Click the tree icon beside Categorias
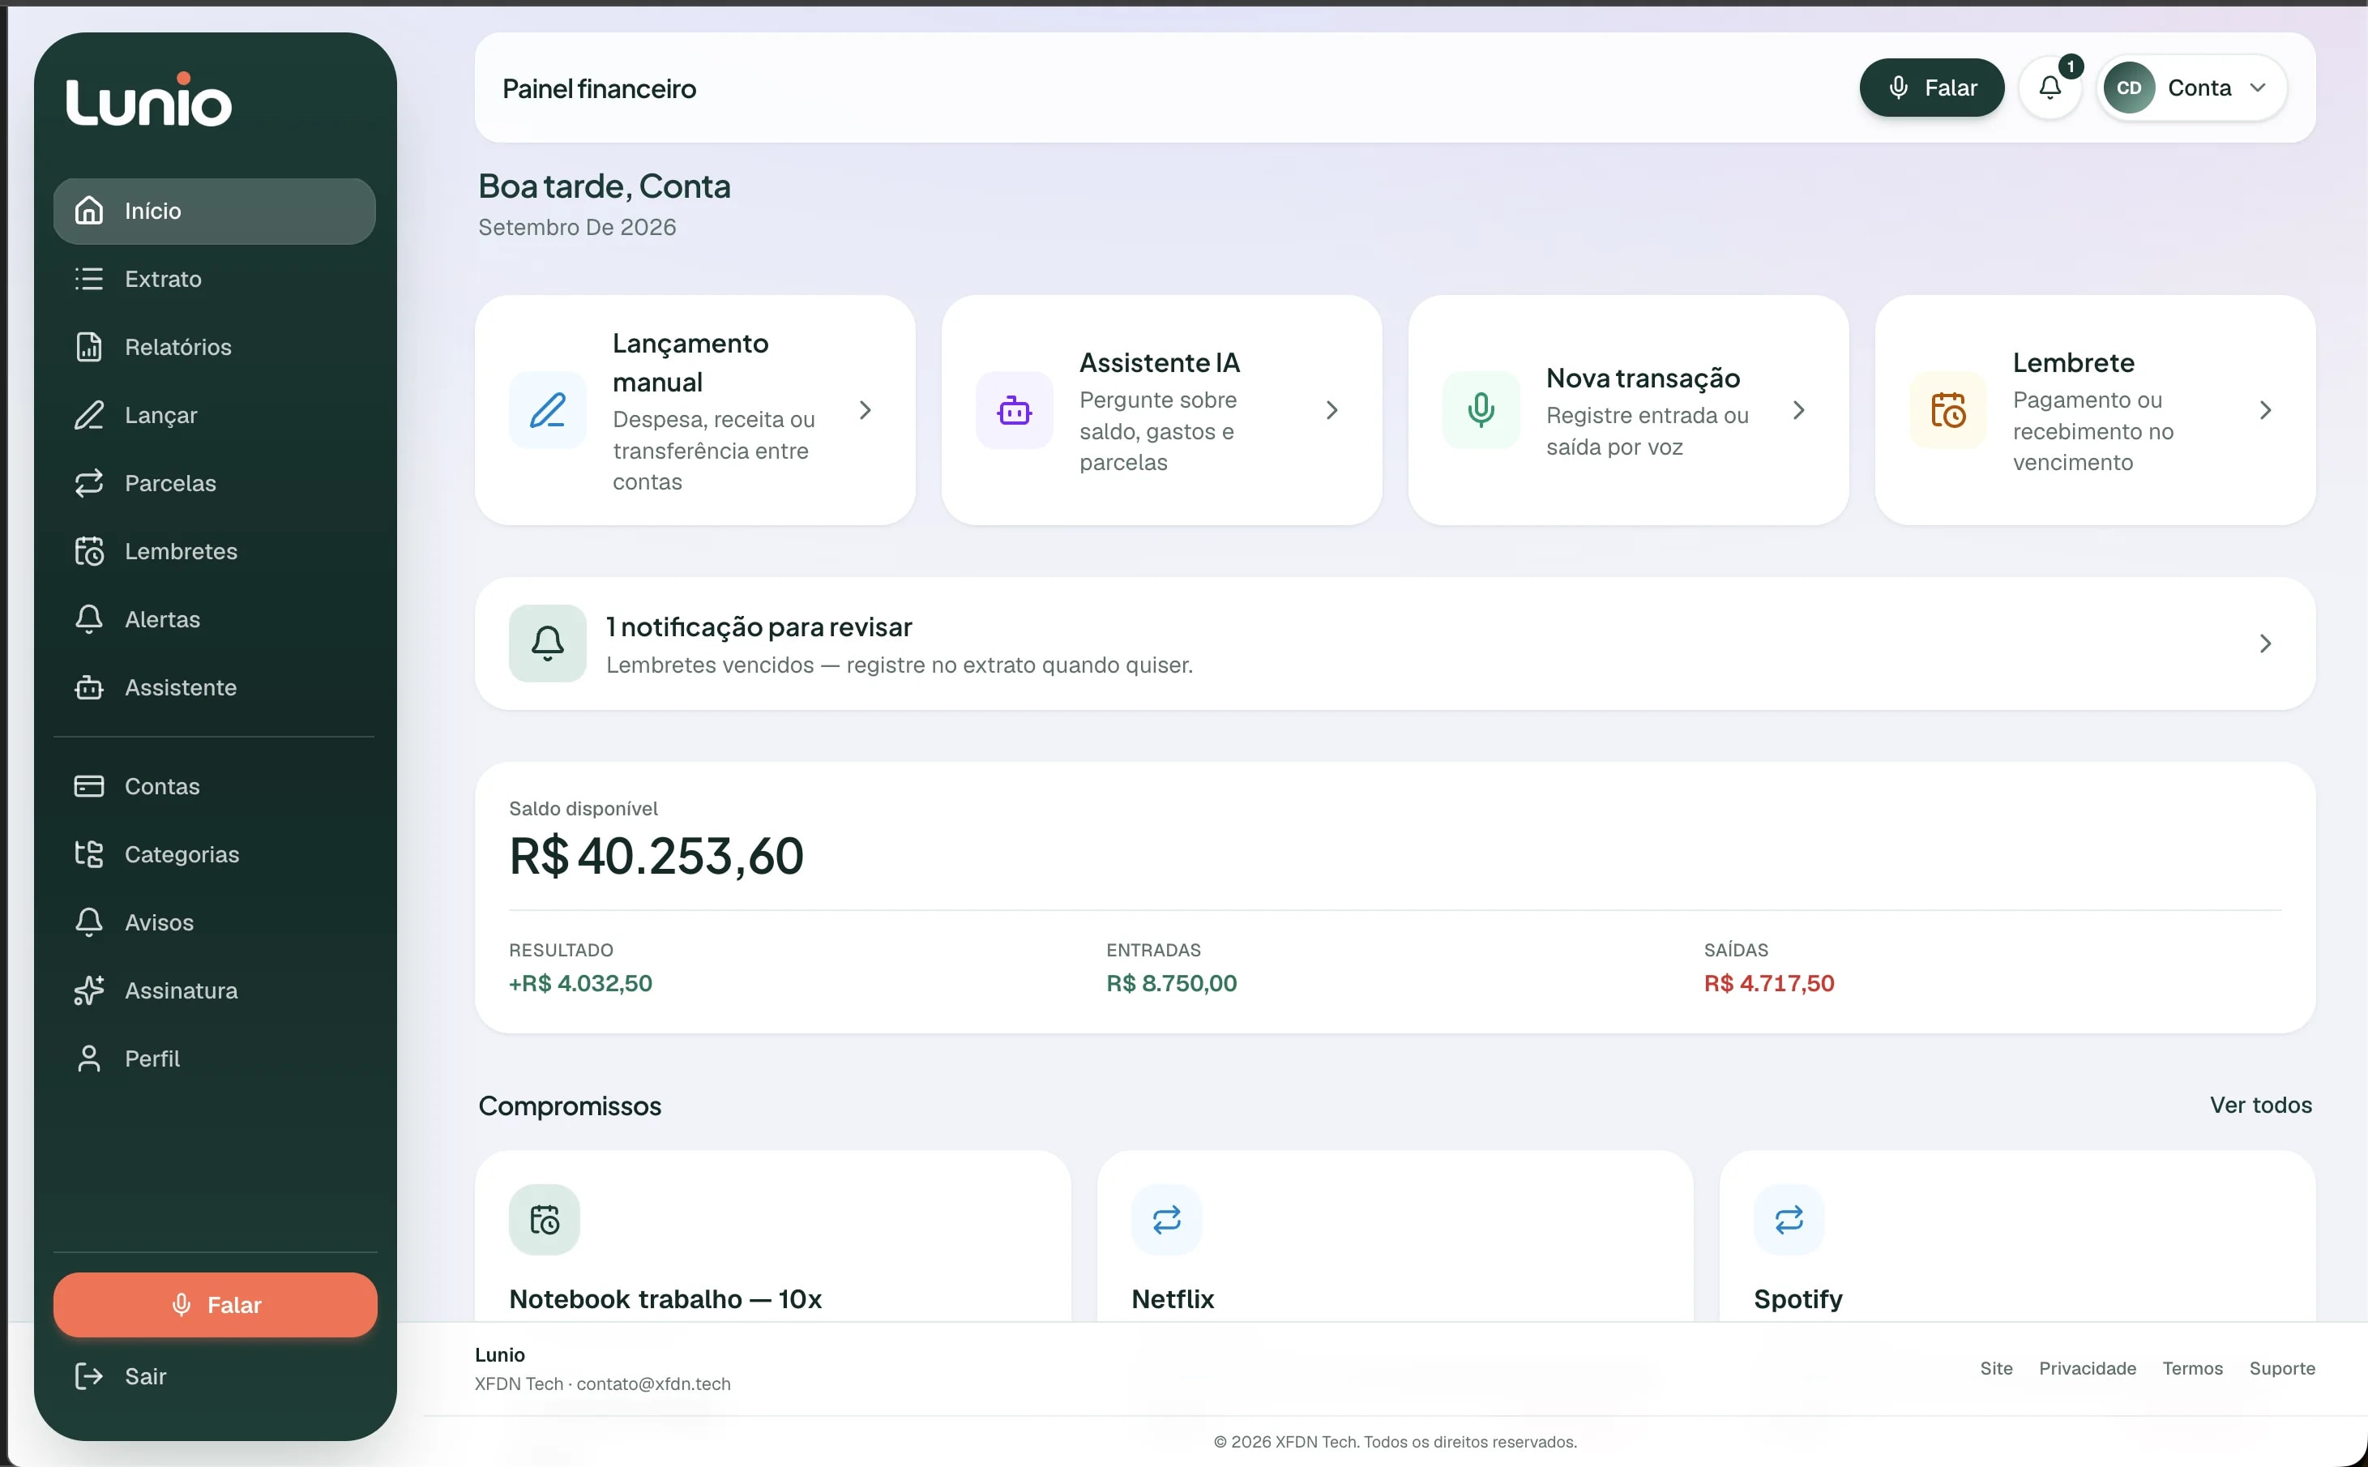 (89, 855)
